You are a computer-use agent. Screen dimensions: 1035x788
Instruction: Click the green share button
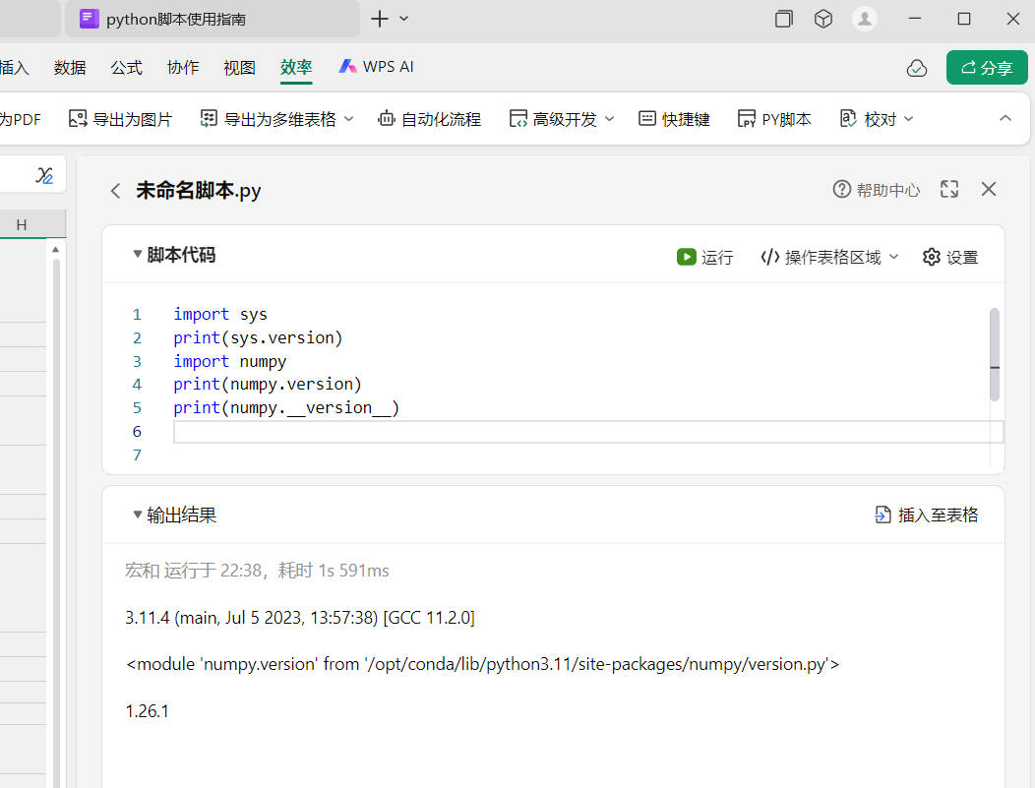pos(987,67)
